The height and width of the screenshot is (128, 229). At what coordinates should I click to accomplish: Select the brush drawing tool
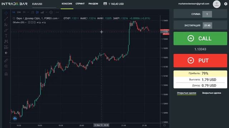(6, 30)
